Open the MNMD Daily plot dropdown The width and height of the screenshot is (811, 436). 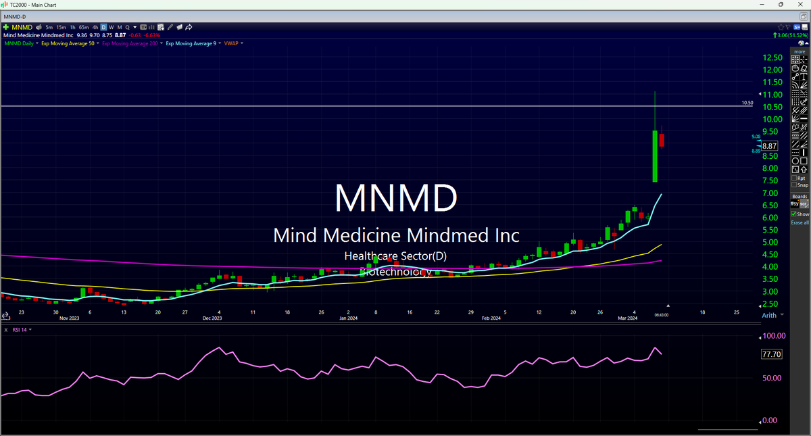(x=37, y=43)
